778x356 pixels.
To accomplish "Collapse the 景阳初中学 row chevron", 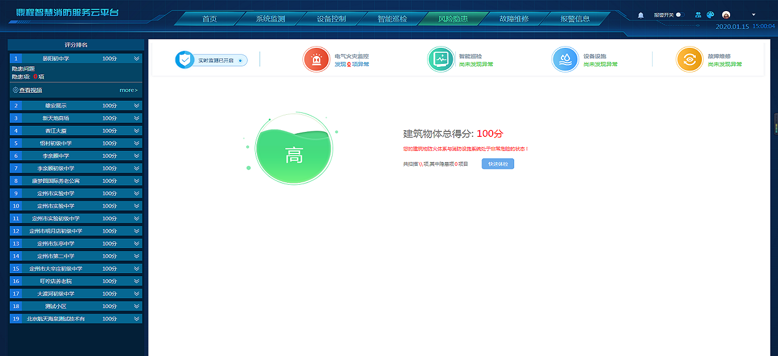I will (137, 58).
